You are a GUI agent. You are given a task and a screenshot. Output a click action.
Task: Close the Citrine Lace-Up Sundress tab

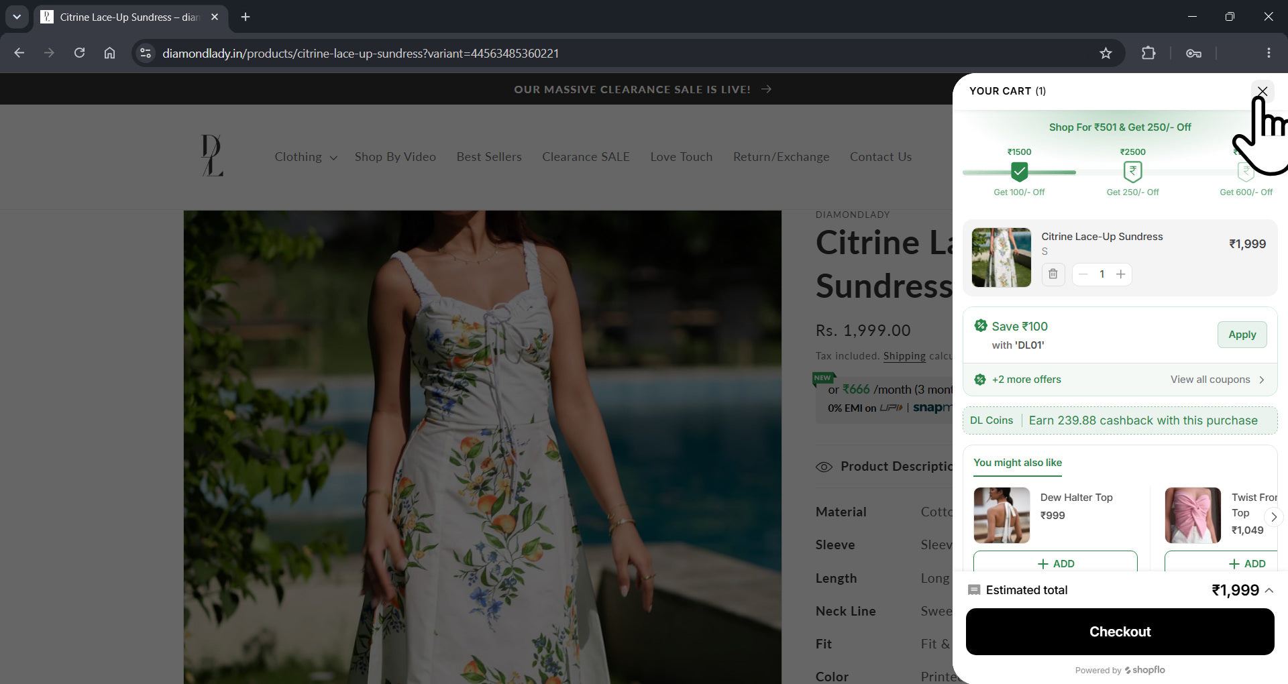tap(215, 17)
